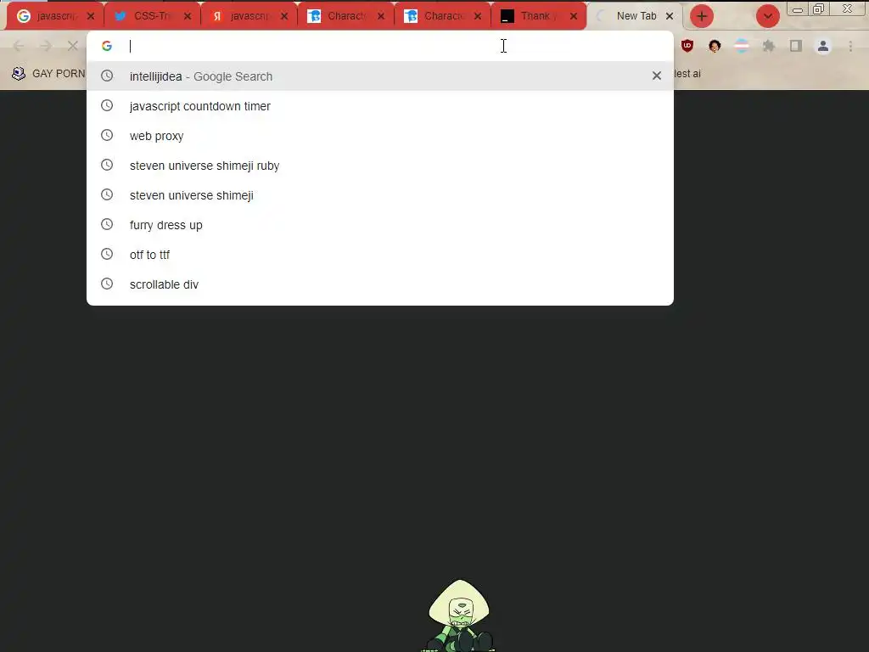The image size is (869, 652).
Task: Stop loading the page
Action: (x=73, y=46)
